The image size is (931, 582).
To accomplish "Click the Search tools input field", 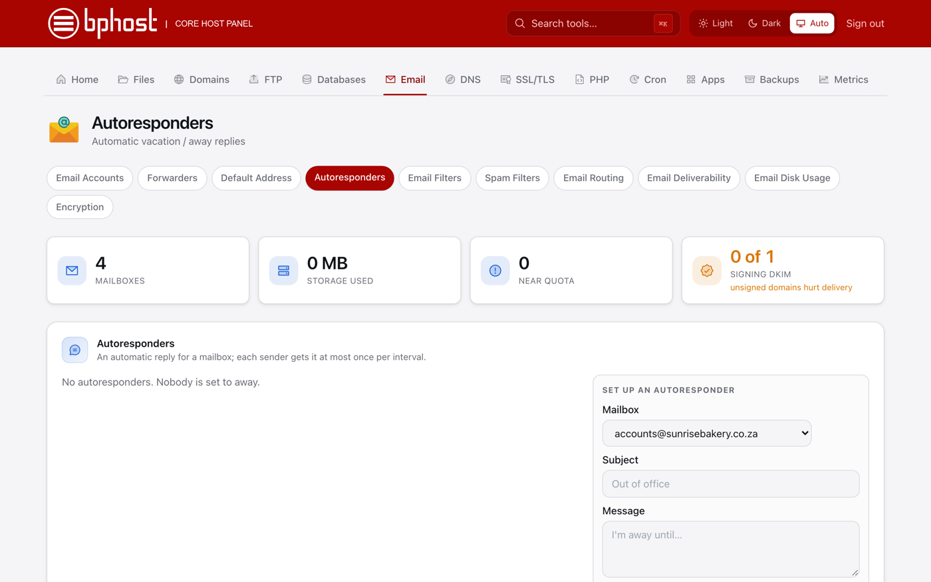I will (x=593, y=23).
